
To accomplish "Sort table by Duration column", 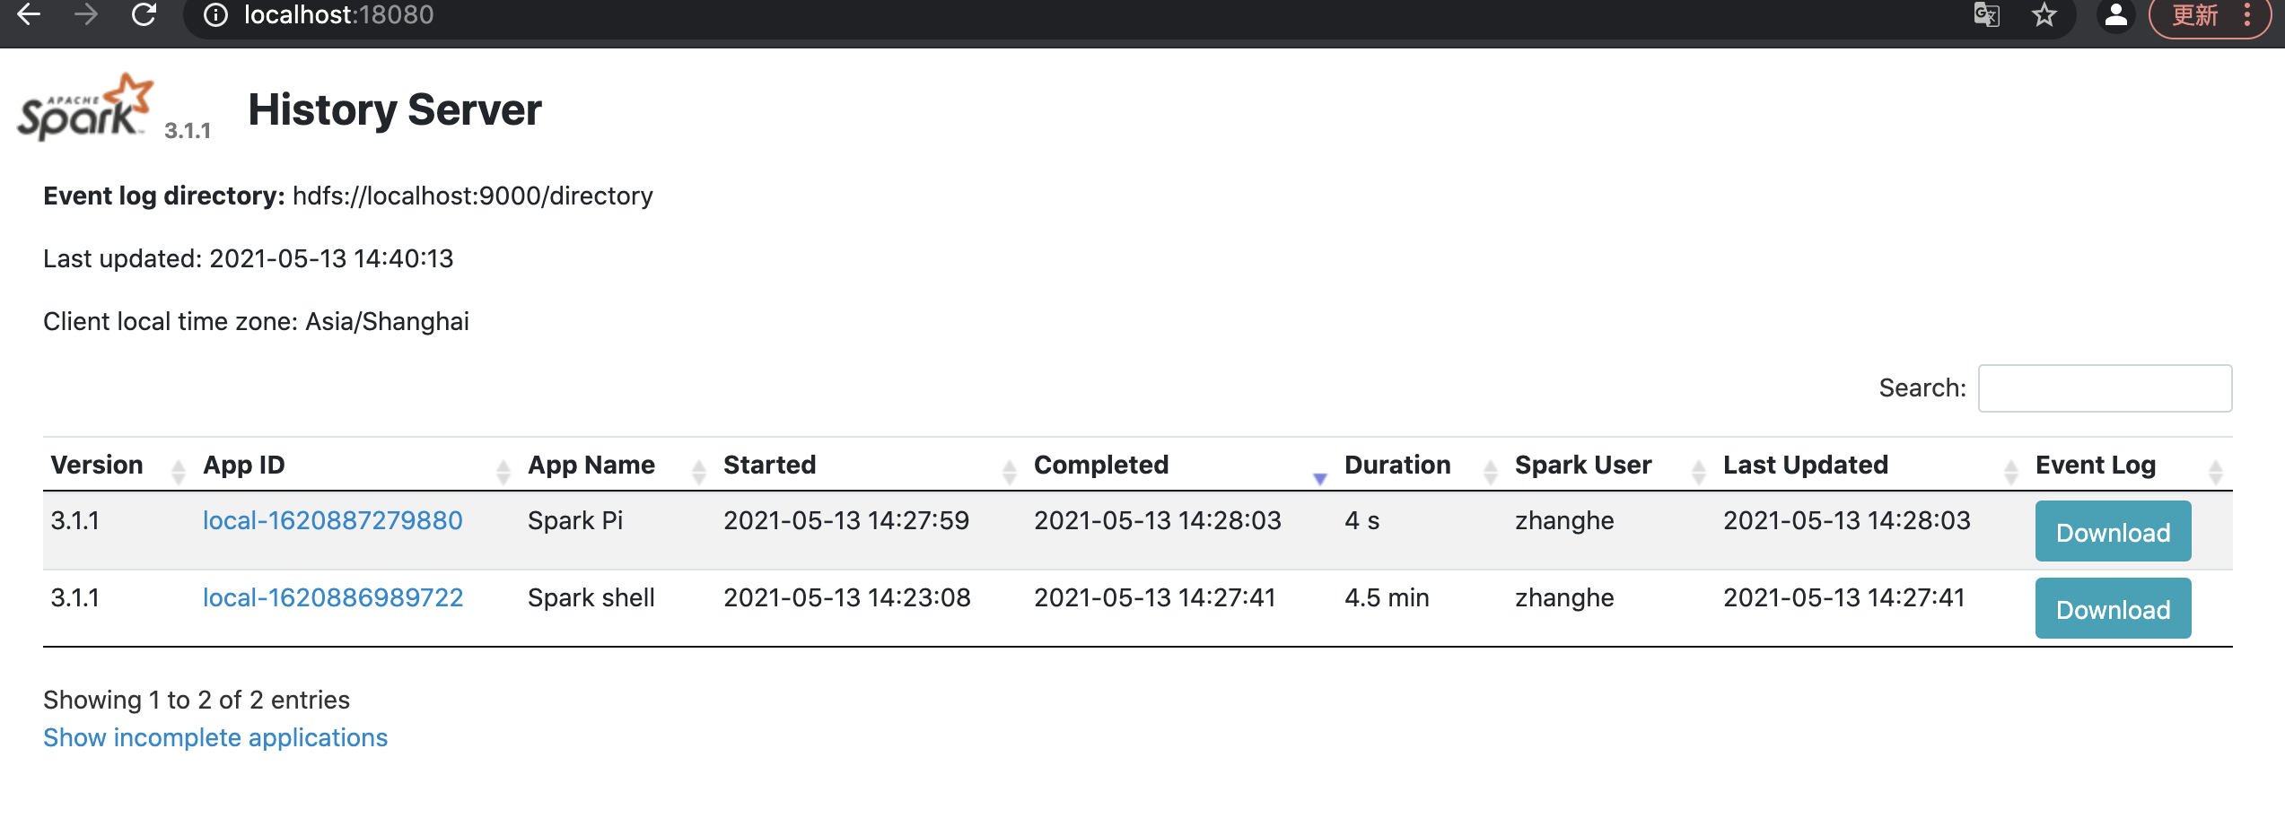I will pyautogui.click(x=1397, y=465).
